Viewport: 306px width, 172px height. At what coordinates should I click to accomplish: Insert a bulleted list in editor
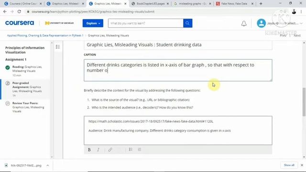[131, 150]
